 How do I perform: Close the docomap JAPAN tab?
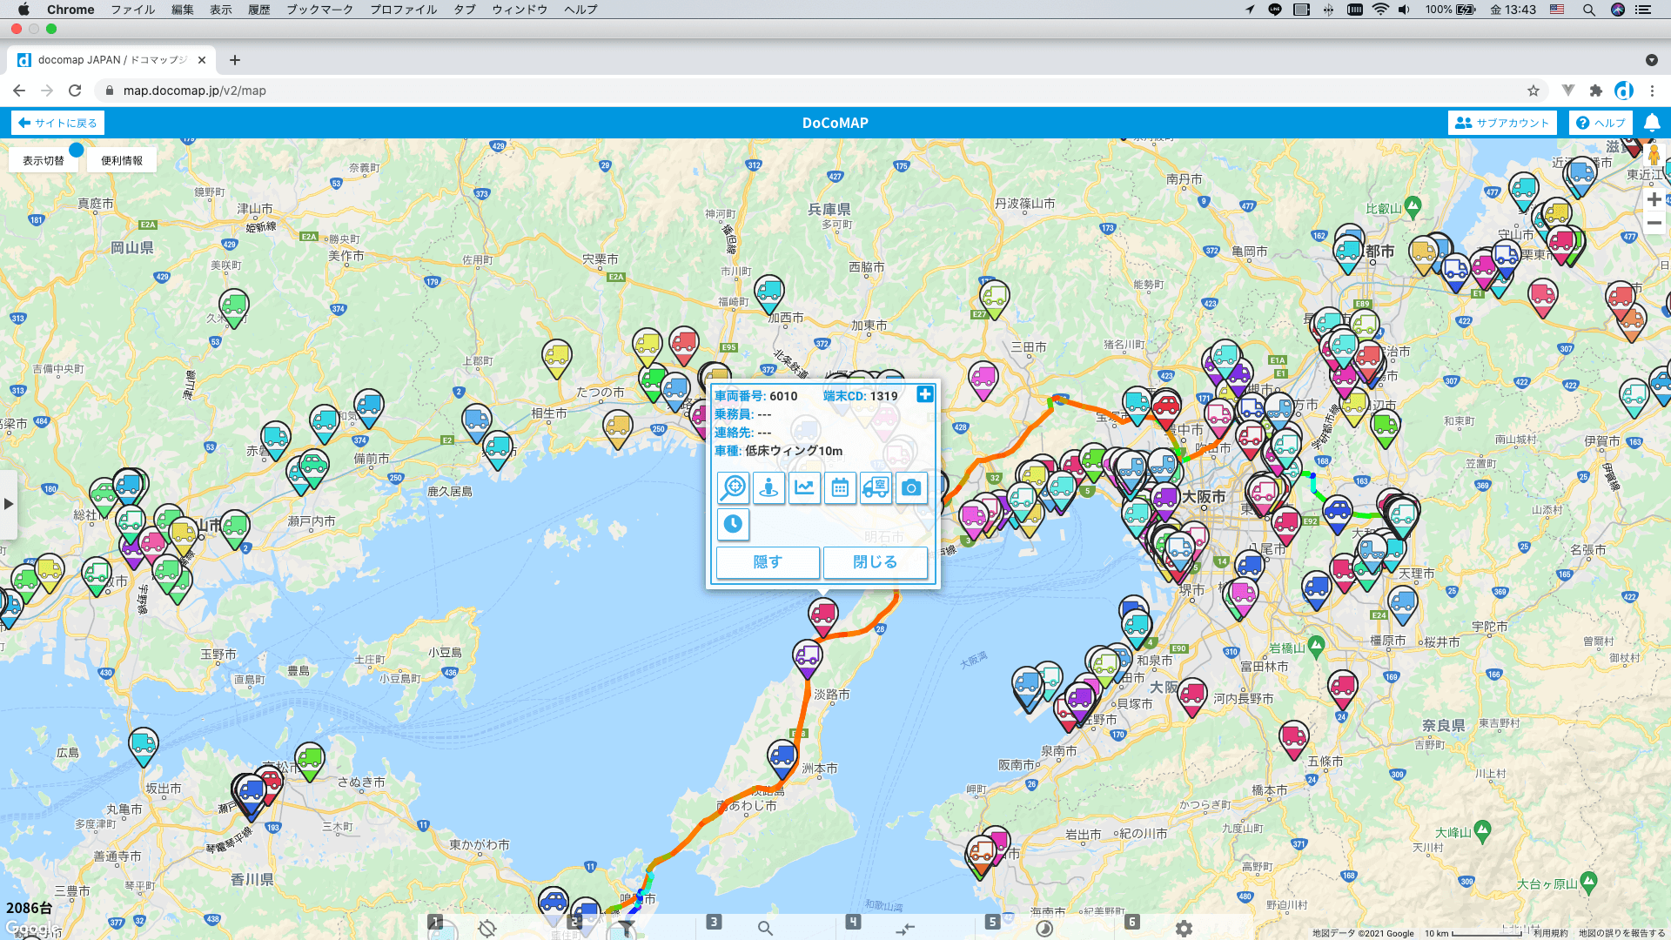[x=202, y=60]
